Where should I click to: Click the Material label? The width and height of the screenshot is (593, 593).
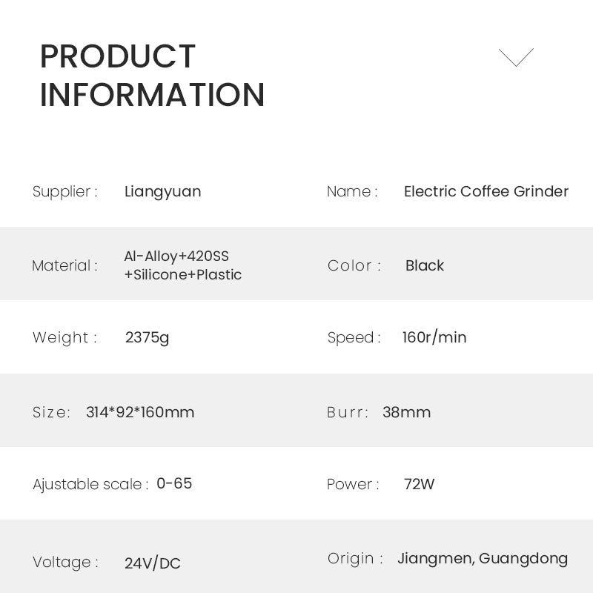coord(64,265)
